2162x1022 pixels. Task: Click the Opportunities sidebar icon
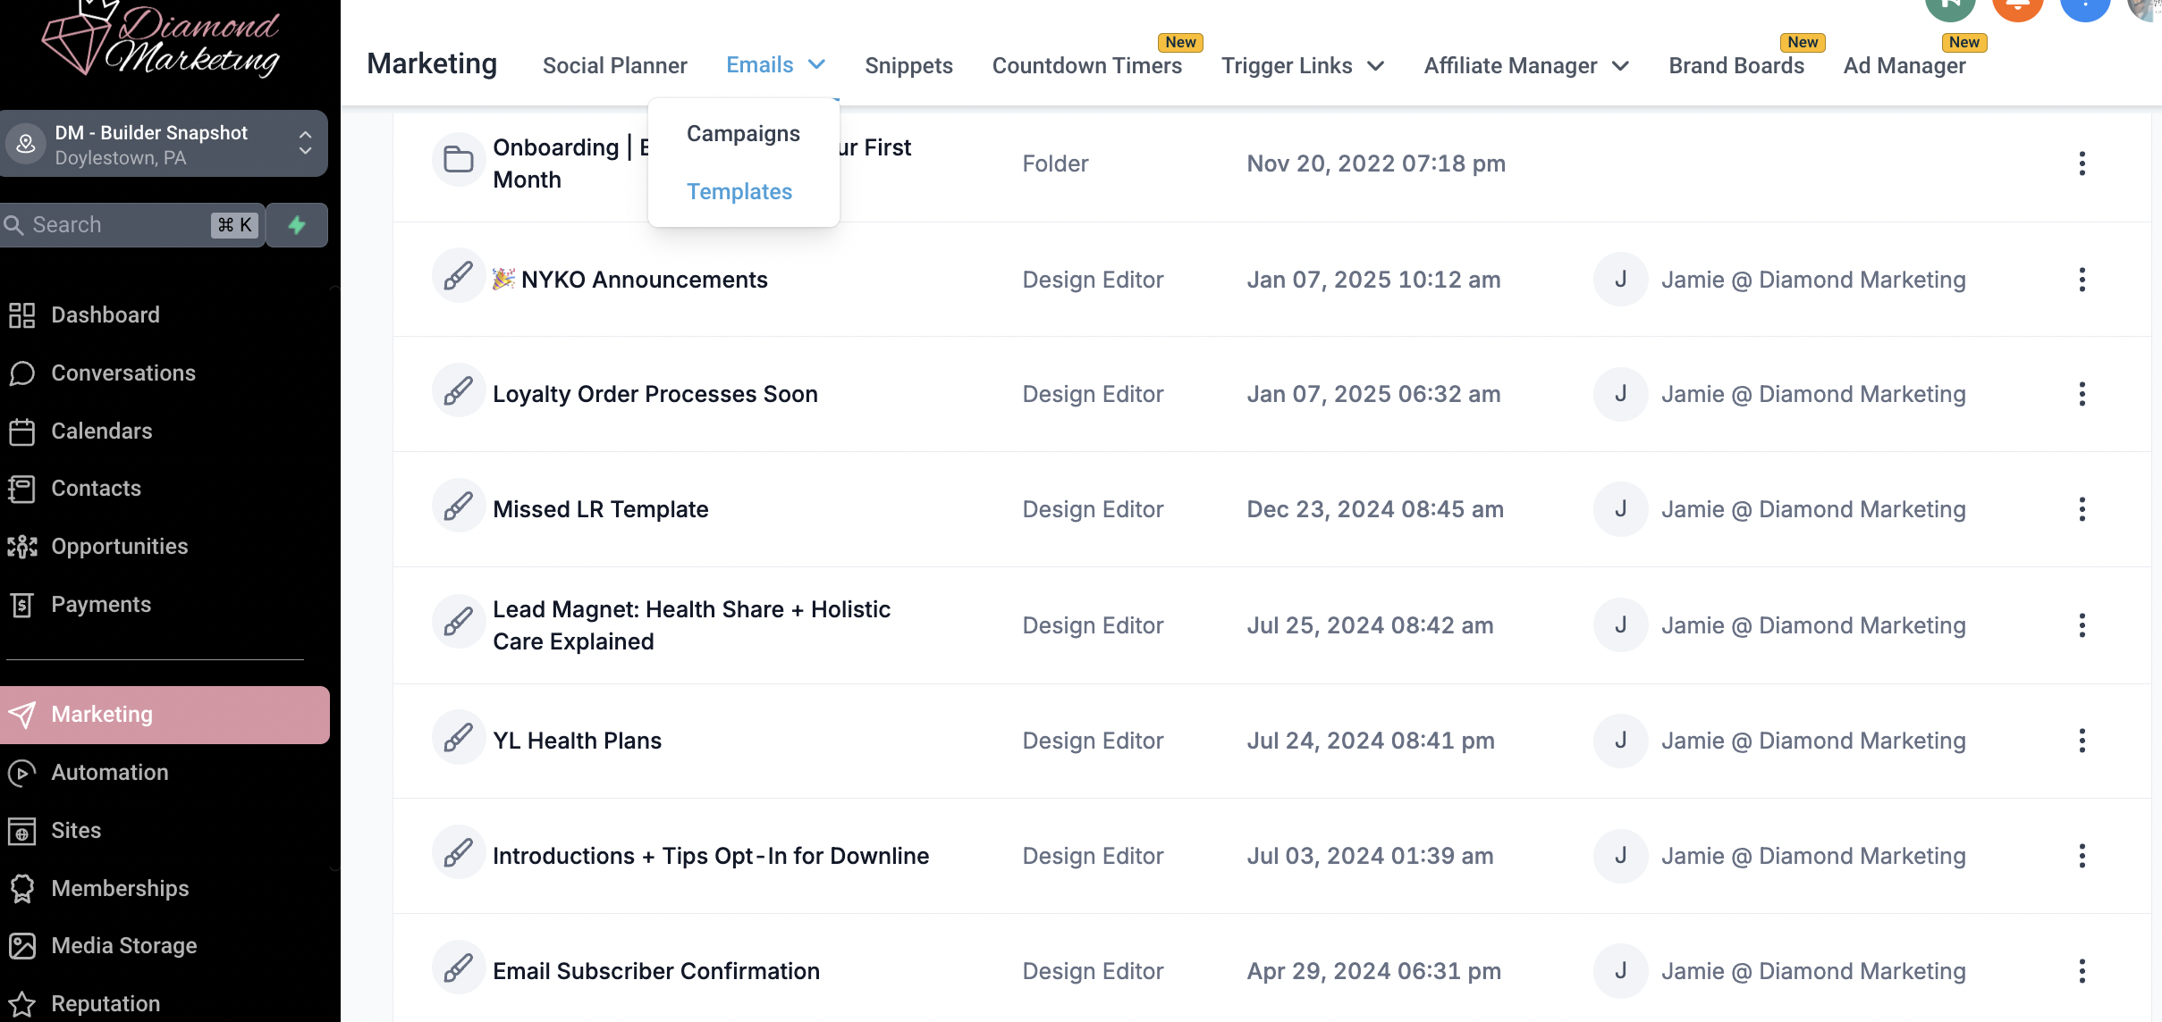(21, 547)
